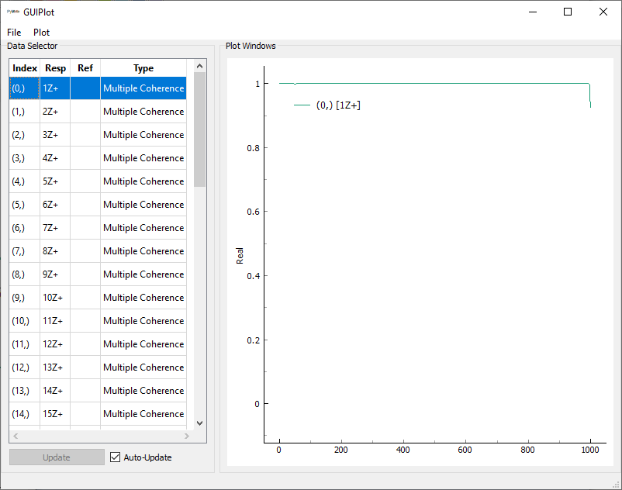Click the Resp column header

[x=54, y=67]
